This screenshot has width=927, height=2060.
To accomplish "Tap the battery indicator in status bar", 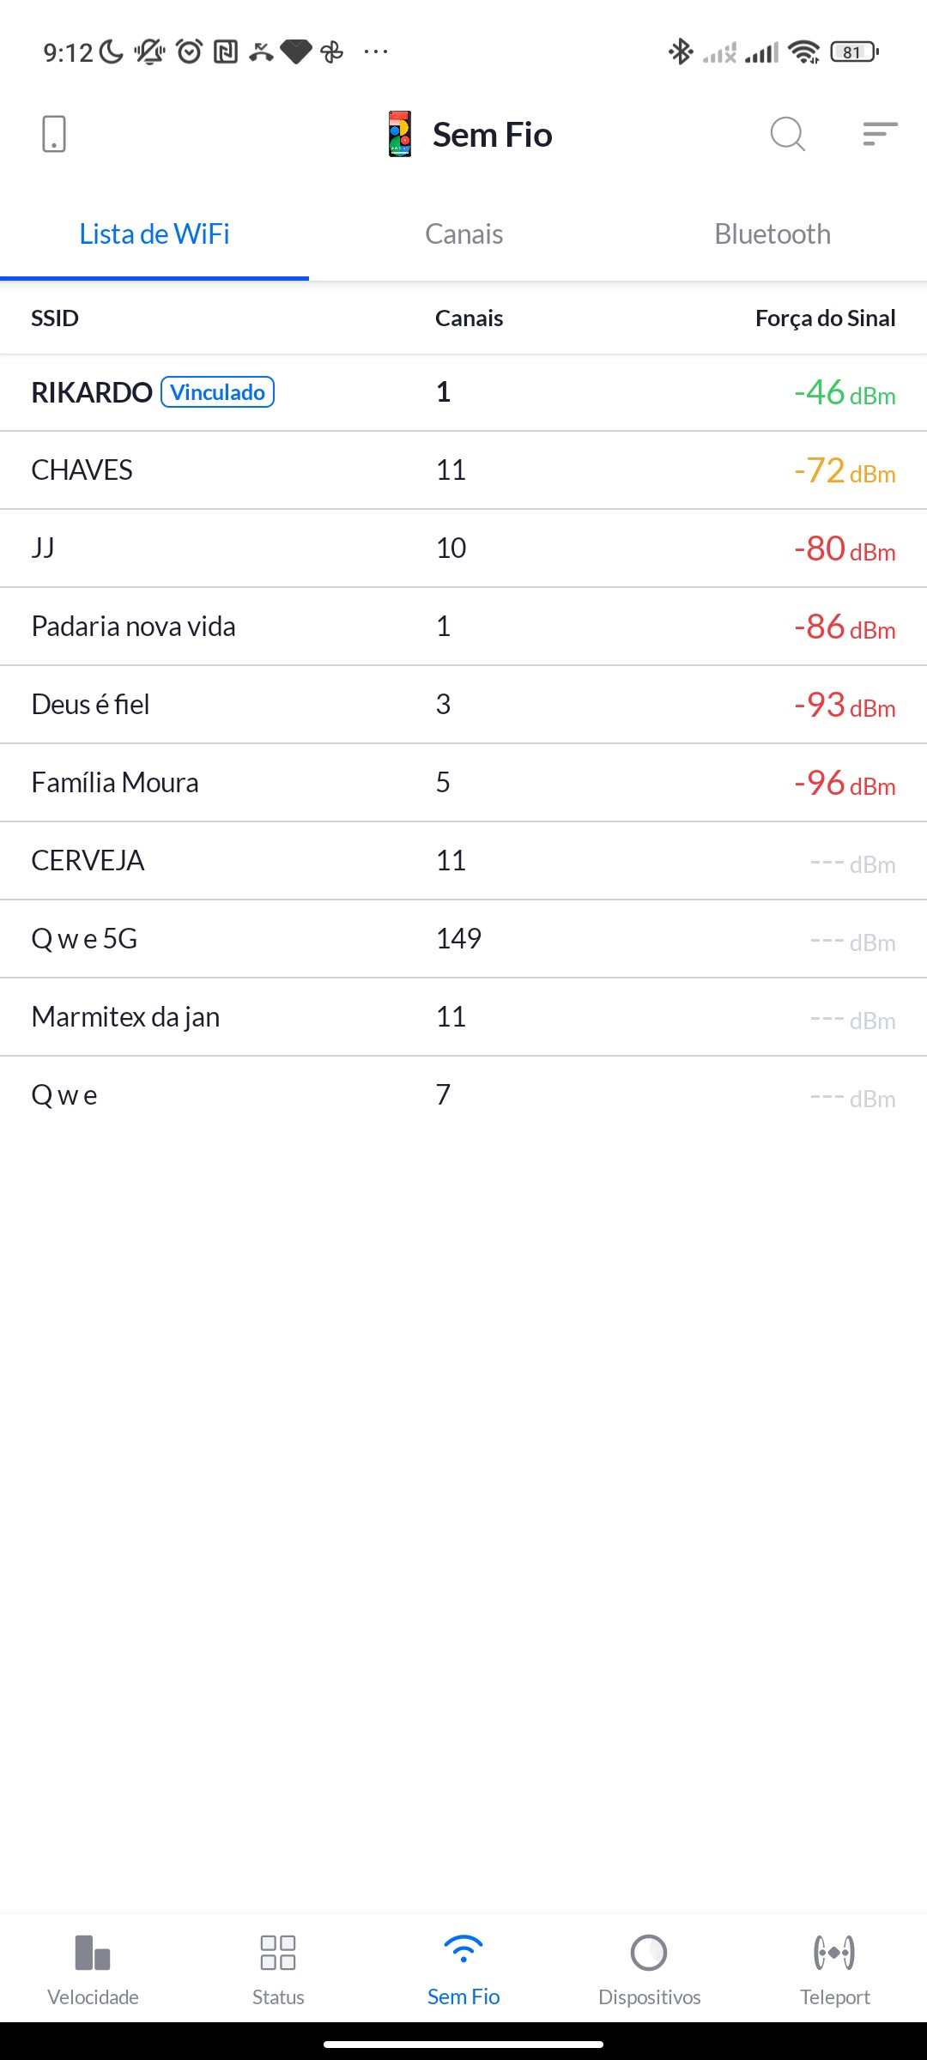I will coord(854,52).
